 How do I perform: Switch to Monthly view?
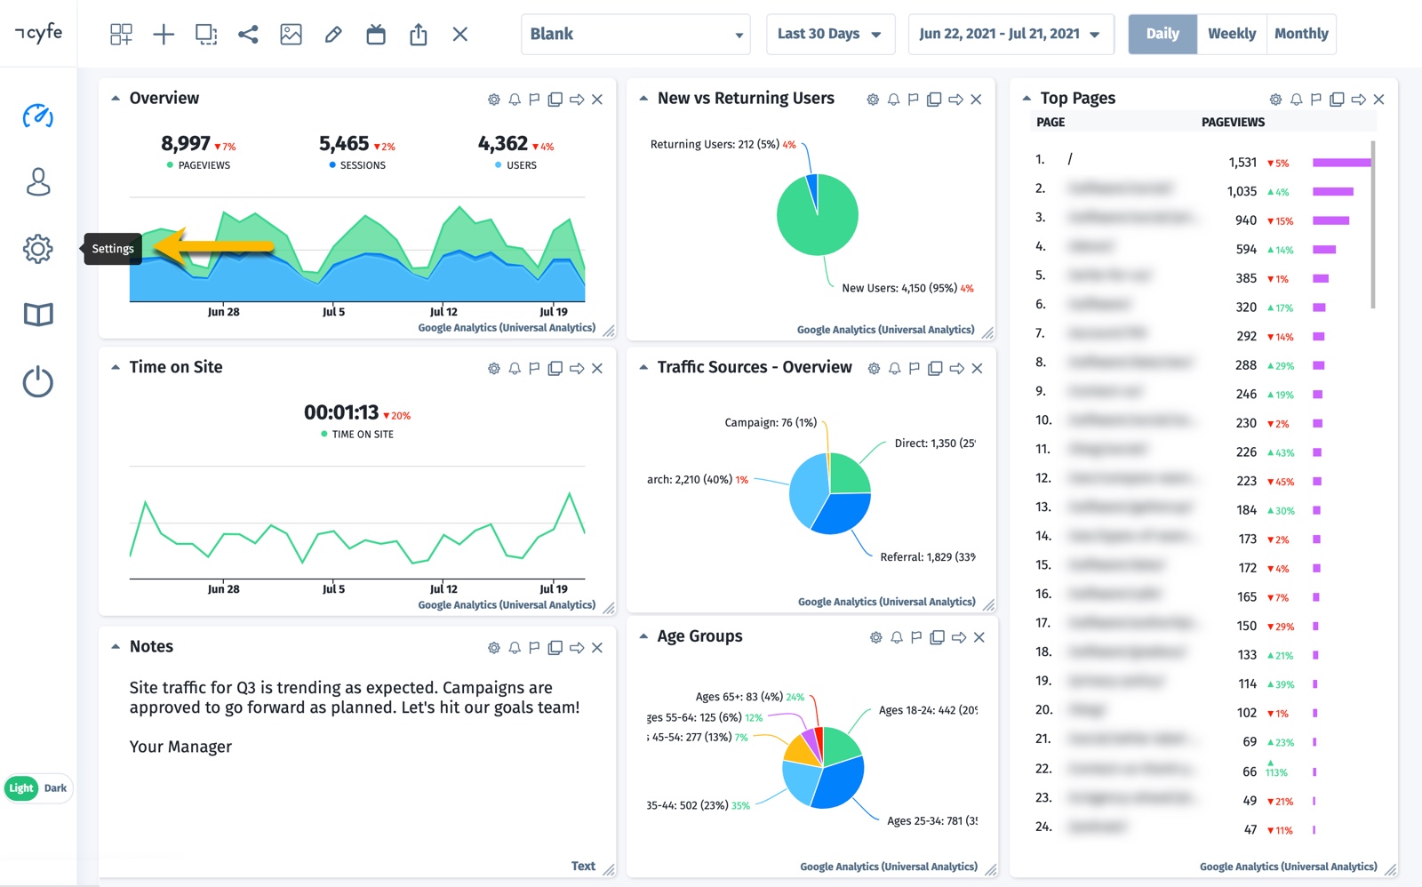(x=1301, y=34)
